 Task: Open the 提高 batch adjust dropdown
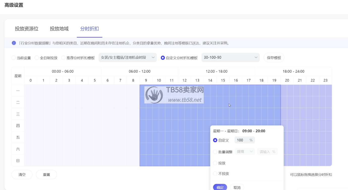[x=245, y=152]
